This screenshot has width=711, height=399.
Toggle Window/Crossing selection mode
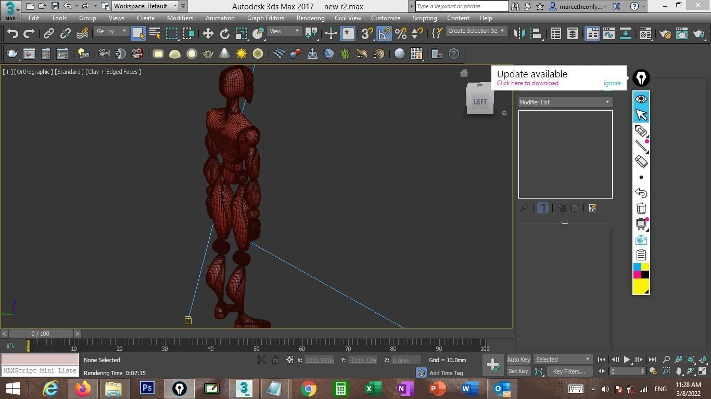(188, 33)
